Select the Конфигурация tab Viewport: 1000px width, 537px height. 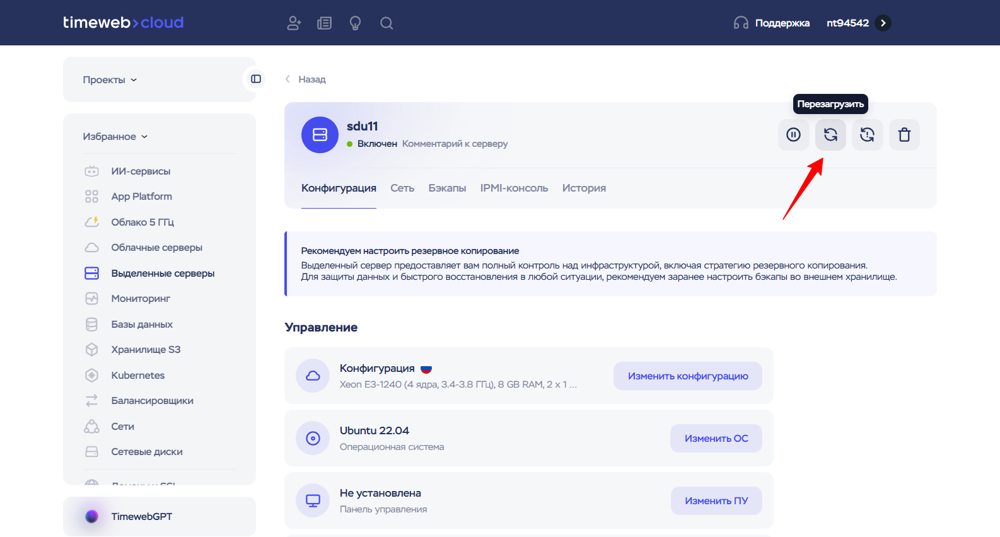point(339,188)
